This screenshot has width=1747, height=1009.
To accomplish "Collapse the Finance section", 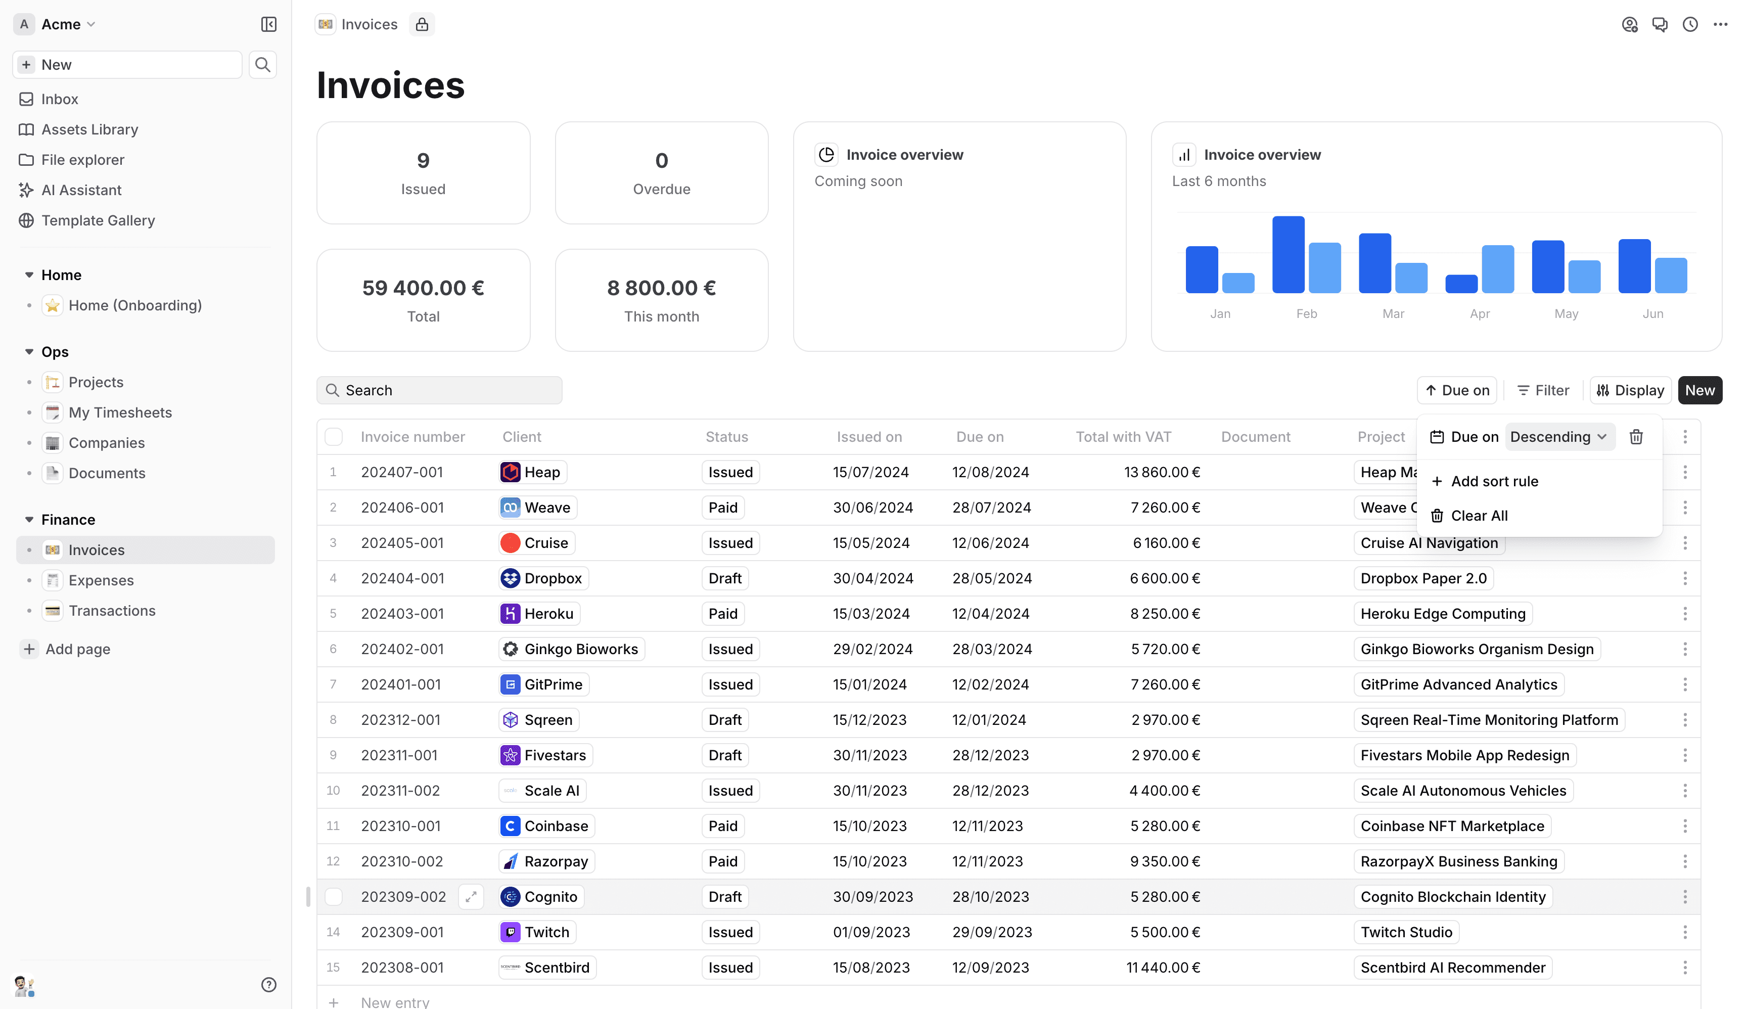I will [29, 519].
